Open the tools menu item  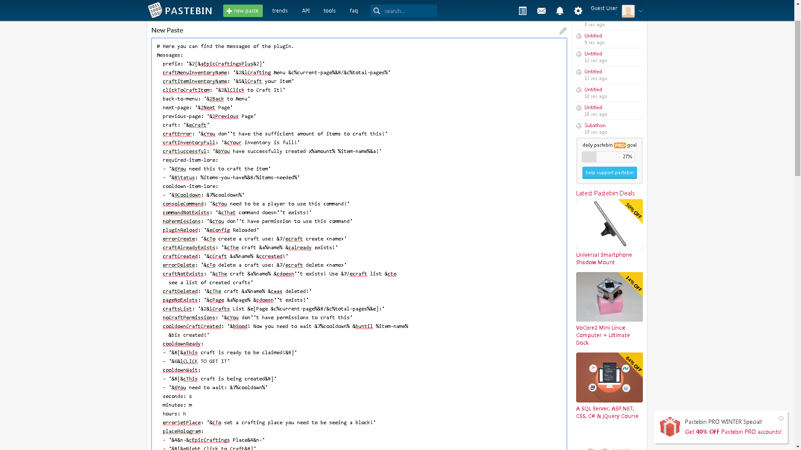[x=330, y=11]
